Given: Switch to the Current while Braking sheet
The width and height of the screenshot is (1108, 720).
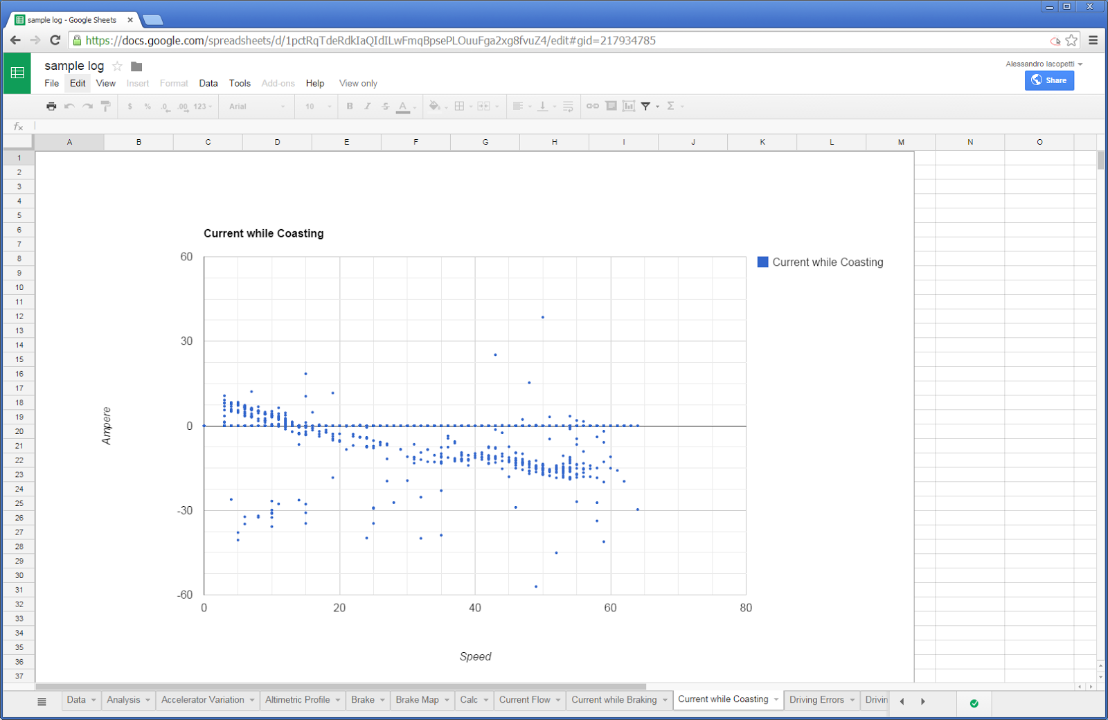Looking at the screenshot, I should point(613,700).
